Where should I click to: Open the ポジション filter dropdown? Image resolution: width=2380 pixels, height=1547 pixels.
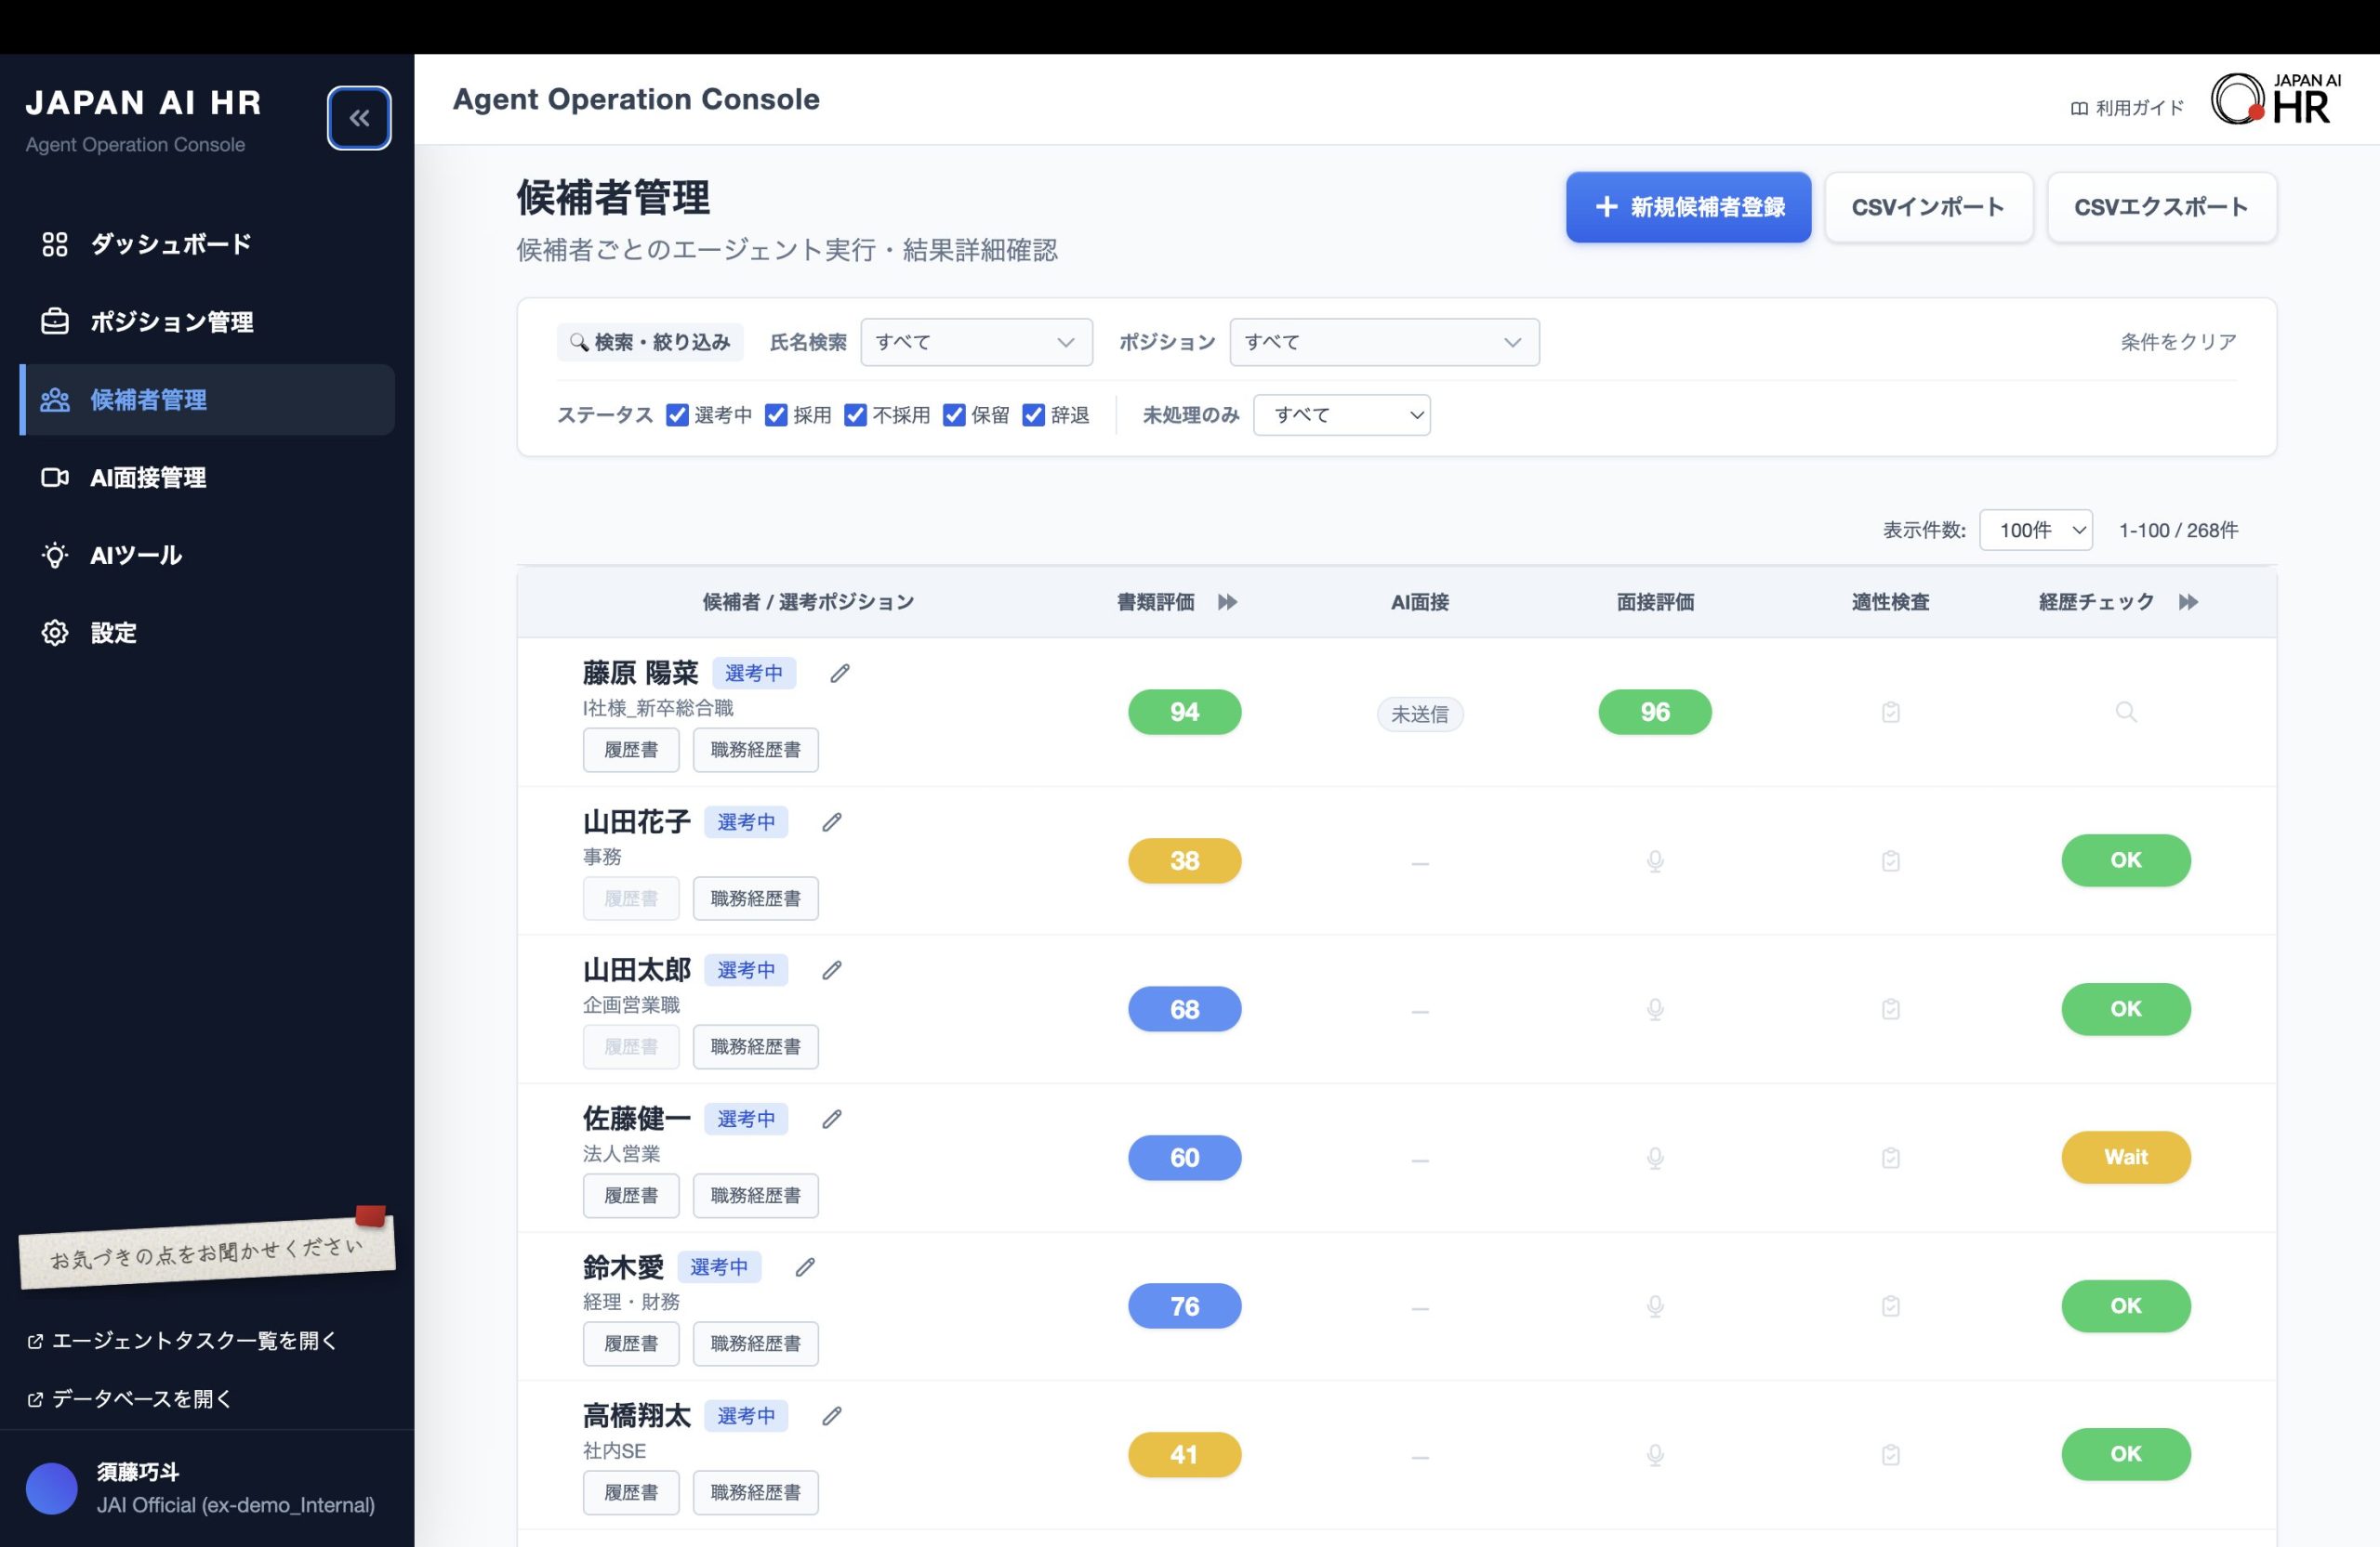point(1384,342)
